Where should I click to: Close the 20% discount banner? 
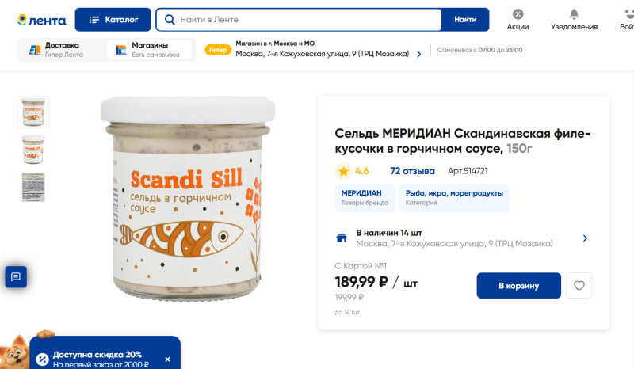tap(167, 359)
